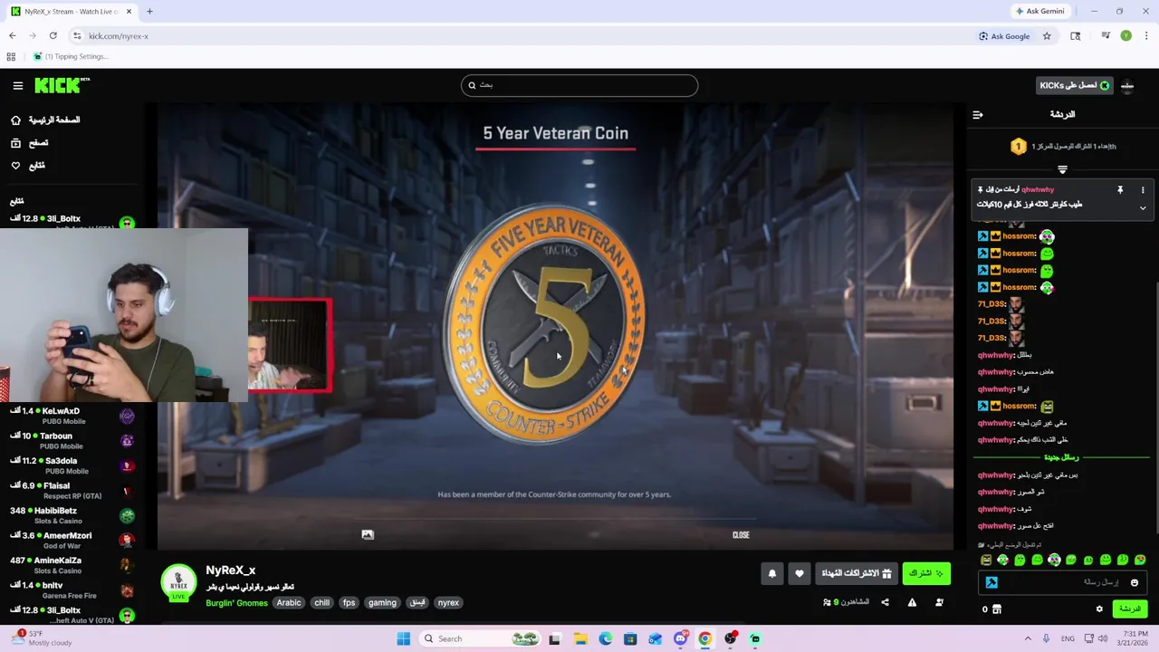
Task: Open the user list icon near report
Action: point(939,602)
